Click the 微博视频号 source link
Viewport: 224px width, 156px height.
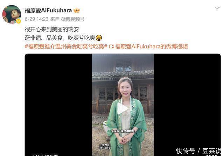(73, 19)
